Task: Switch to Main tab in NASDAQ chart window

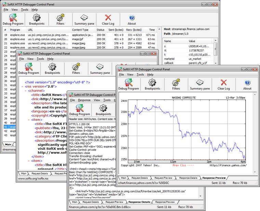Action: (123, 178)
